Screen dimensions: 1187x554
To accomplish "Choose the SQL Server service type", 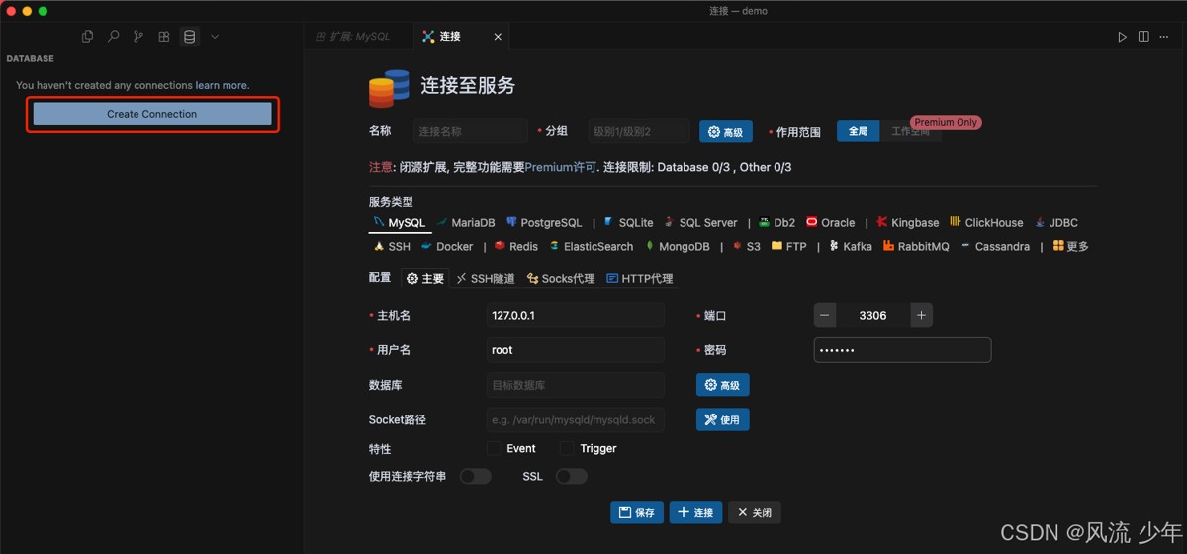I will (700, 223).
